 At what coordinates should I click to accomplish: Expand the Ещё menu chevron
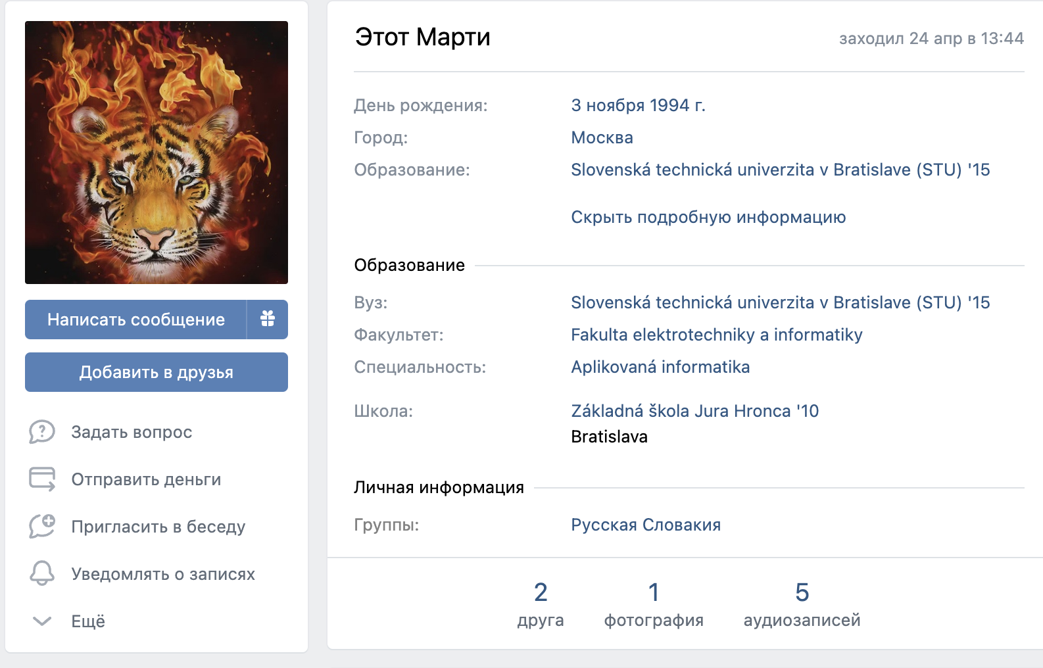click(42, 621)
